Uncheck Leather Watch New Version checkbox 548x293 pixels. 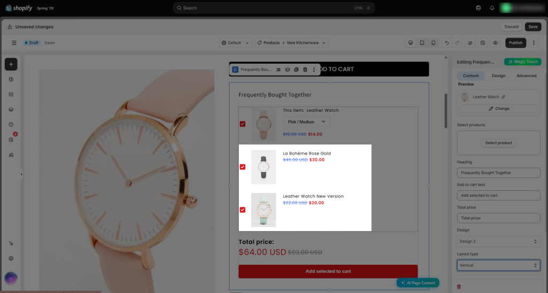pyautogui.click(x=242, y=210)
